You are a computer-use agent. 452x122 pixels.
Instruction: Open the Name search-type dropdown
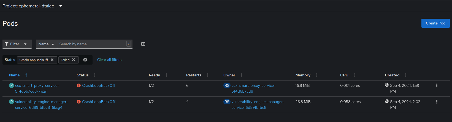pyautogui.click(x=46, y=44)
